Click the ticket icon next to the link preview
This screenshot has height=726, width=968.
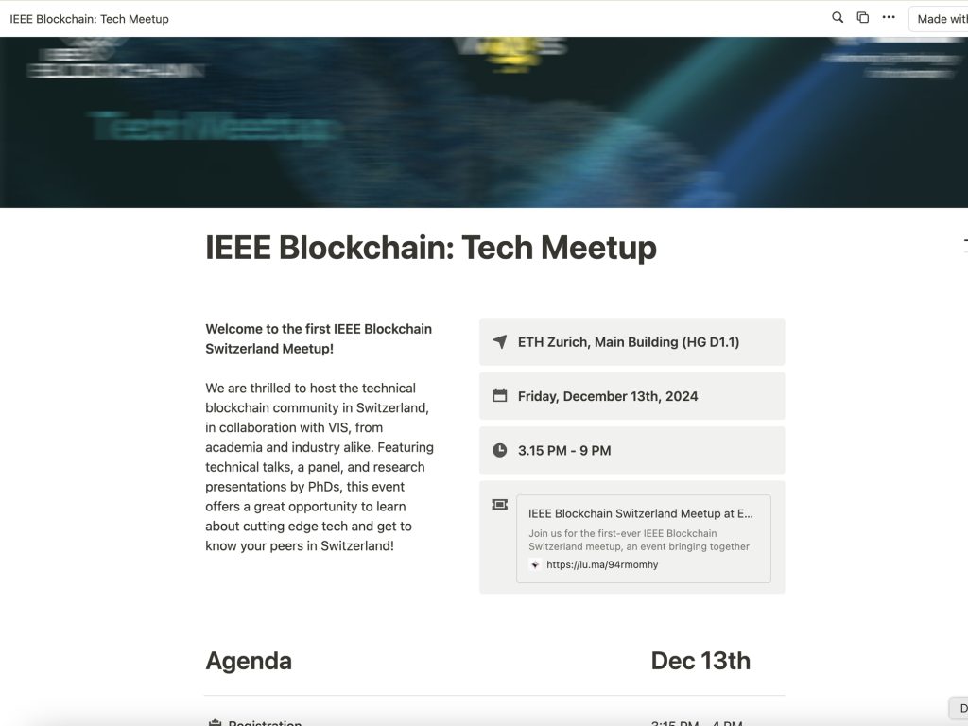pos(499,504)
